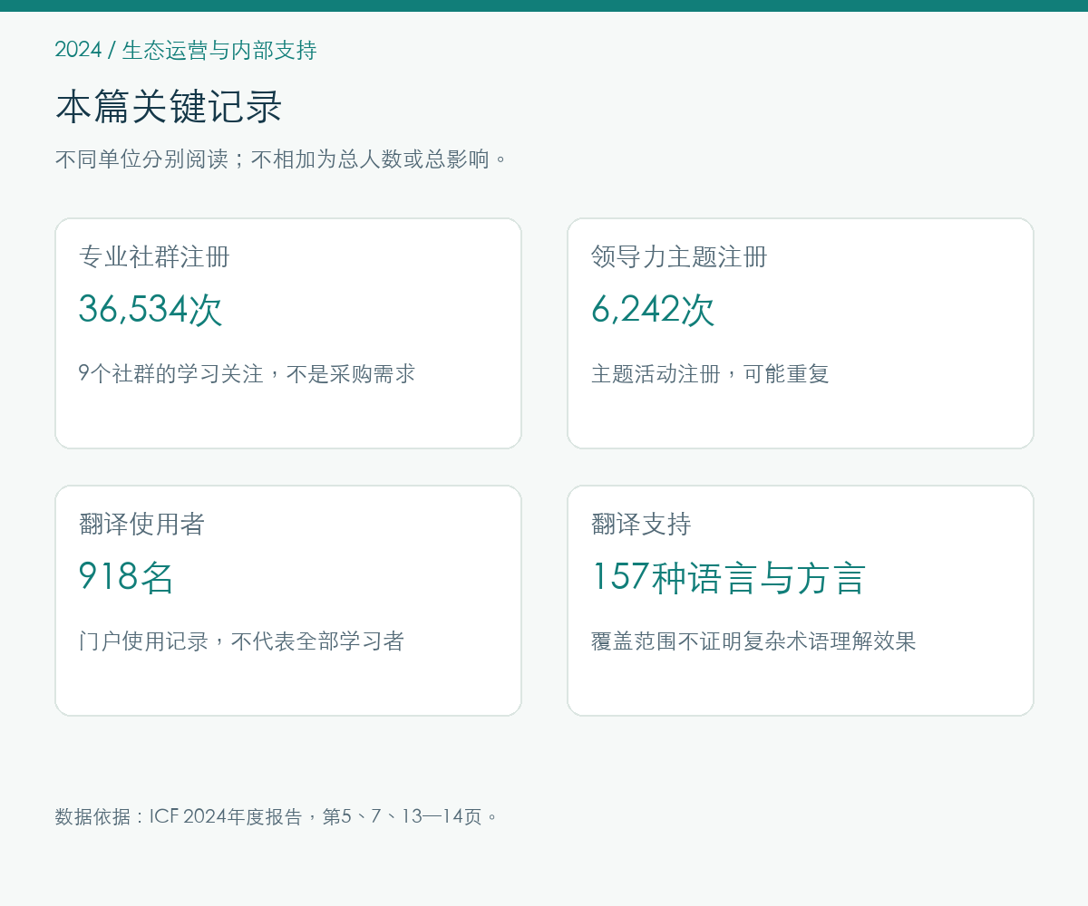This screenshot has height=906, width=1088.
Task: Click the note '9个社群的学习关注，不是采购需求'
Action: [x=247, y=373]
